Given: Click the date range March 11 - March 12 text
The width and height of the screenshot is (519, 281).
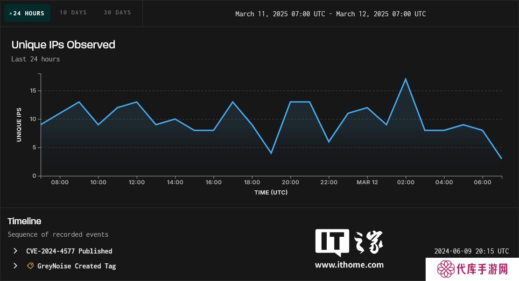Looking at the screenshot, I should point(330,14).
